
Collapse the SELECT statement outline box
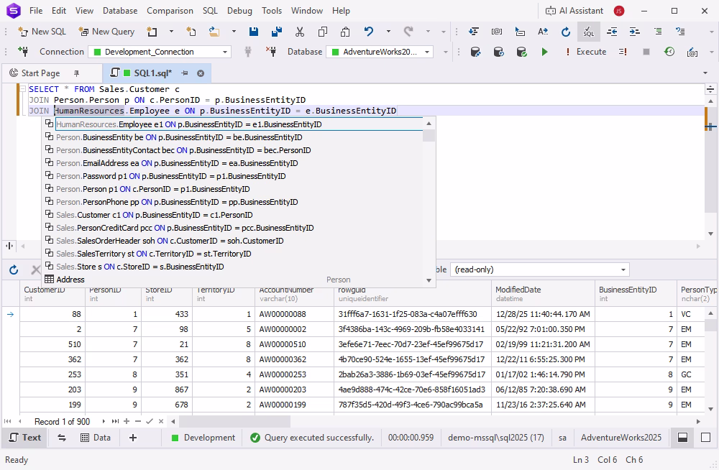22,89
